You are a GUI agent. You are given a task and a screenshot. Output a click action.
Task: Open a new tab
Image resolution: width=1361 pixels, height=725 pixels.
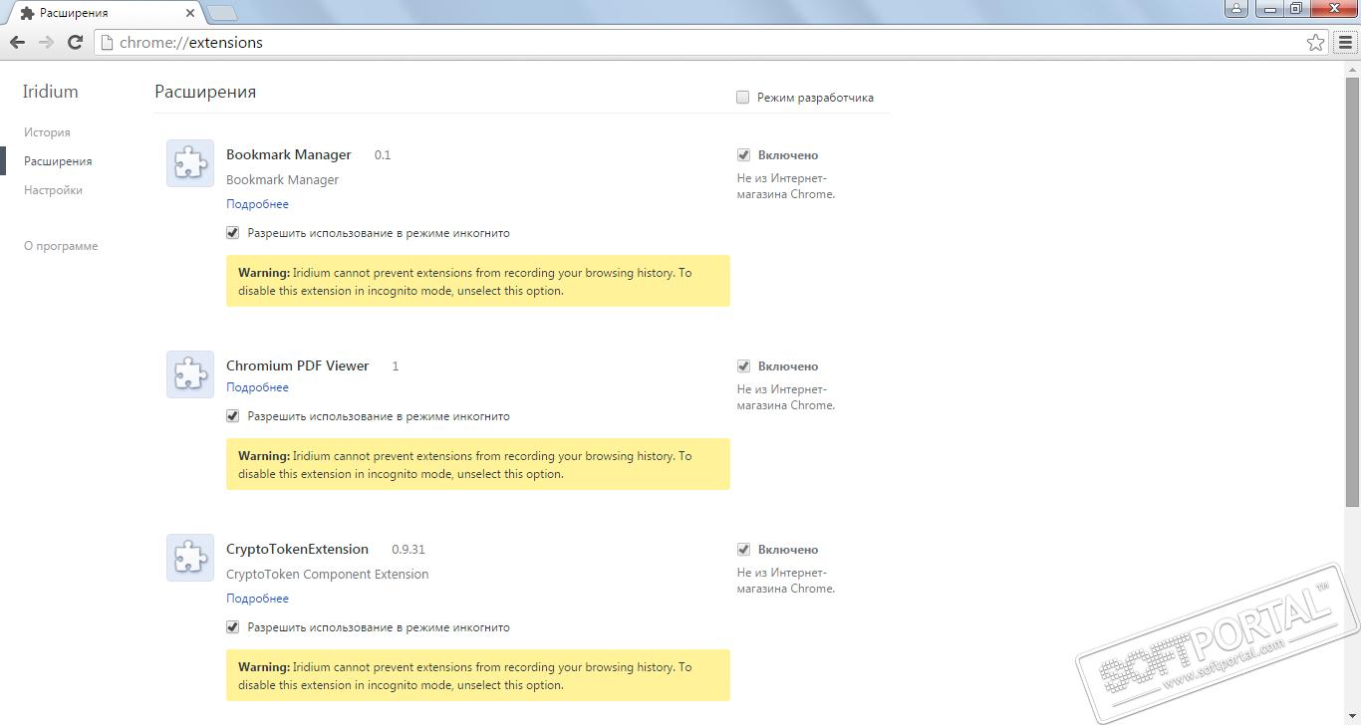click(221, 13)
